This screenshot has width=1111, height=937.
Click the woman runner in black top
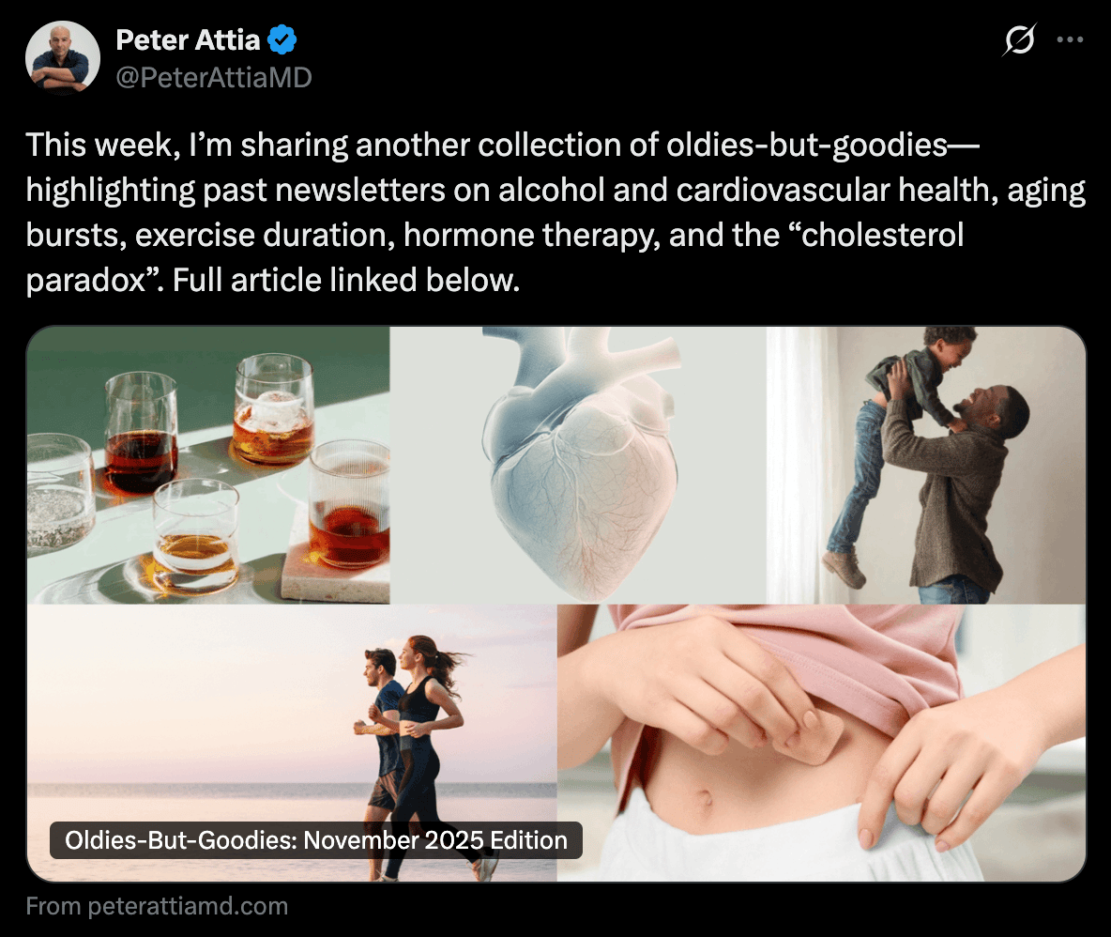[x=427, y=751]
